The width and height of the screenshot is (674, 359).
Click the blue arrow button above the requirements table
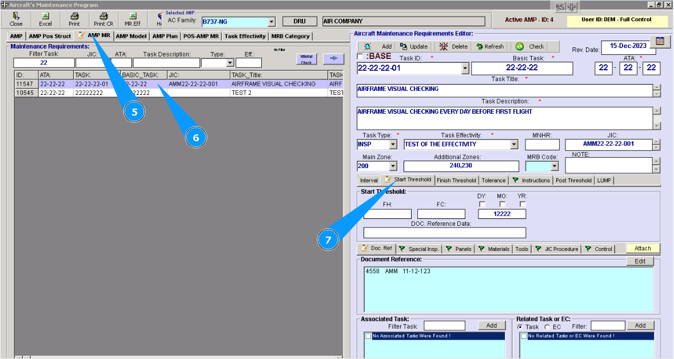pyautogui.click(x=333, y=58)
